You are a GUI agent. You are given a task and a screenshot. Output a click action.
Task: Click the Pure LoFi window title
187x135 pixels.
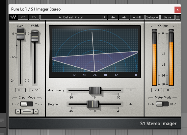click(36, 9)
